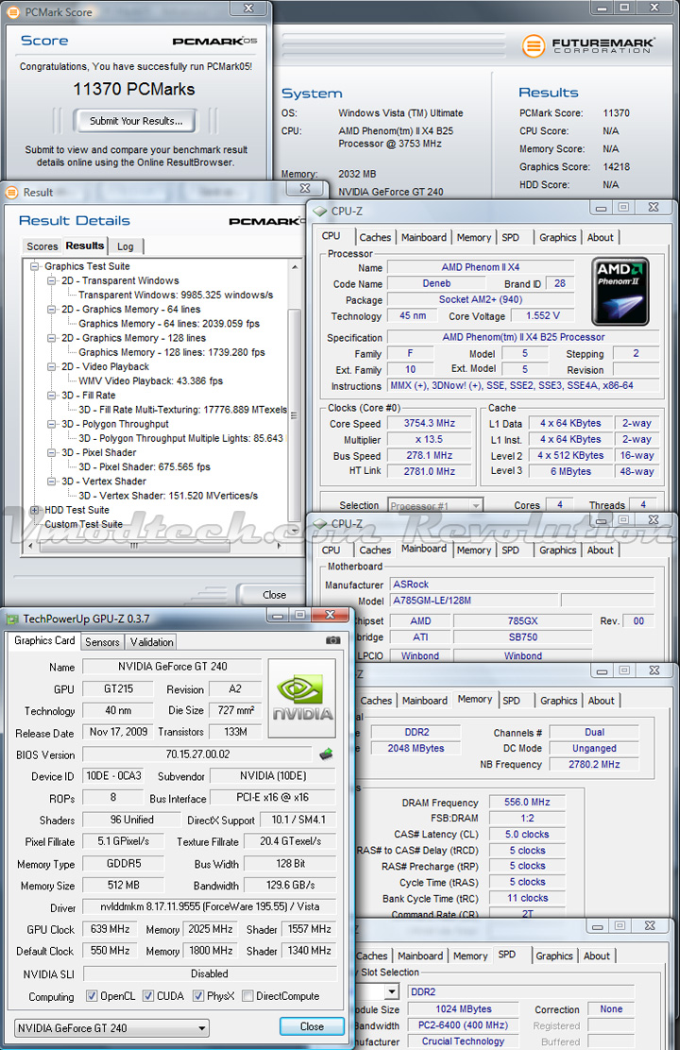680x1050 pixels.
Task: Select the 3D - Polygon Throughput tree item
Action: (115, 425)
